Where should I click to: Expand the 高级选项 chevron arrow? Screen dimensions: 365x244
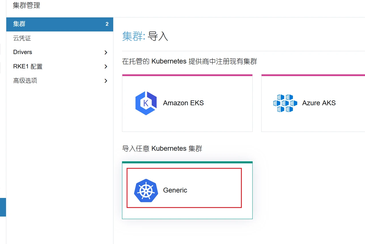coord(106,81)
